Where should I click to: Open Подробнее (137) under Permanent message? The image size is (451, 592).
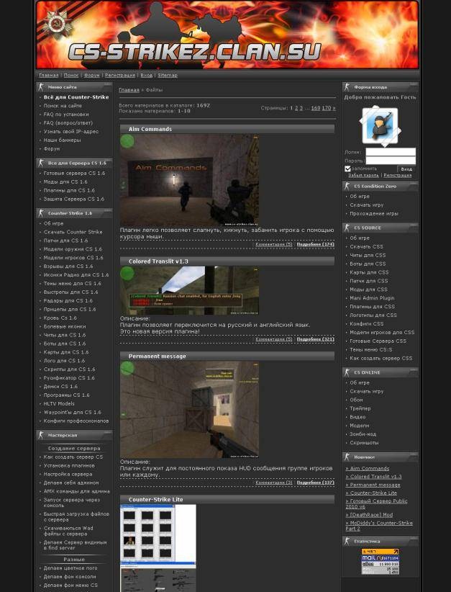pyautogui.click(x=315, y=483)
